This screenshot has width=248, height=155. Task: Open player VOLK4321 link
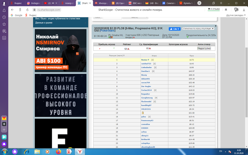tap(146, 109)
